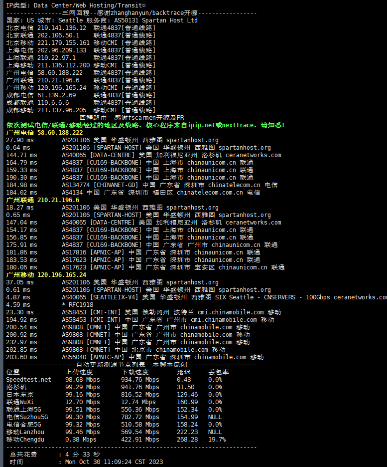Select the IP address 219.141.136.12
Viewport: 387px width, 467px height.
pyautogui.click(x=62, y=28)
